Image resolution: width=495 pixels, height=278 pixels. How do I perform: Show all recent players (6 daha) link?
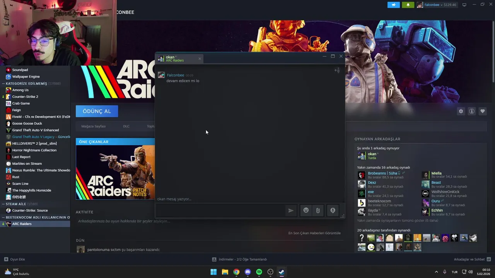[398, 220]
